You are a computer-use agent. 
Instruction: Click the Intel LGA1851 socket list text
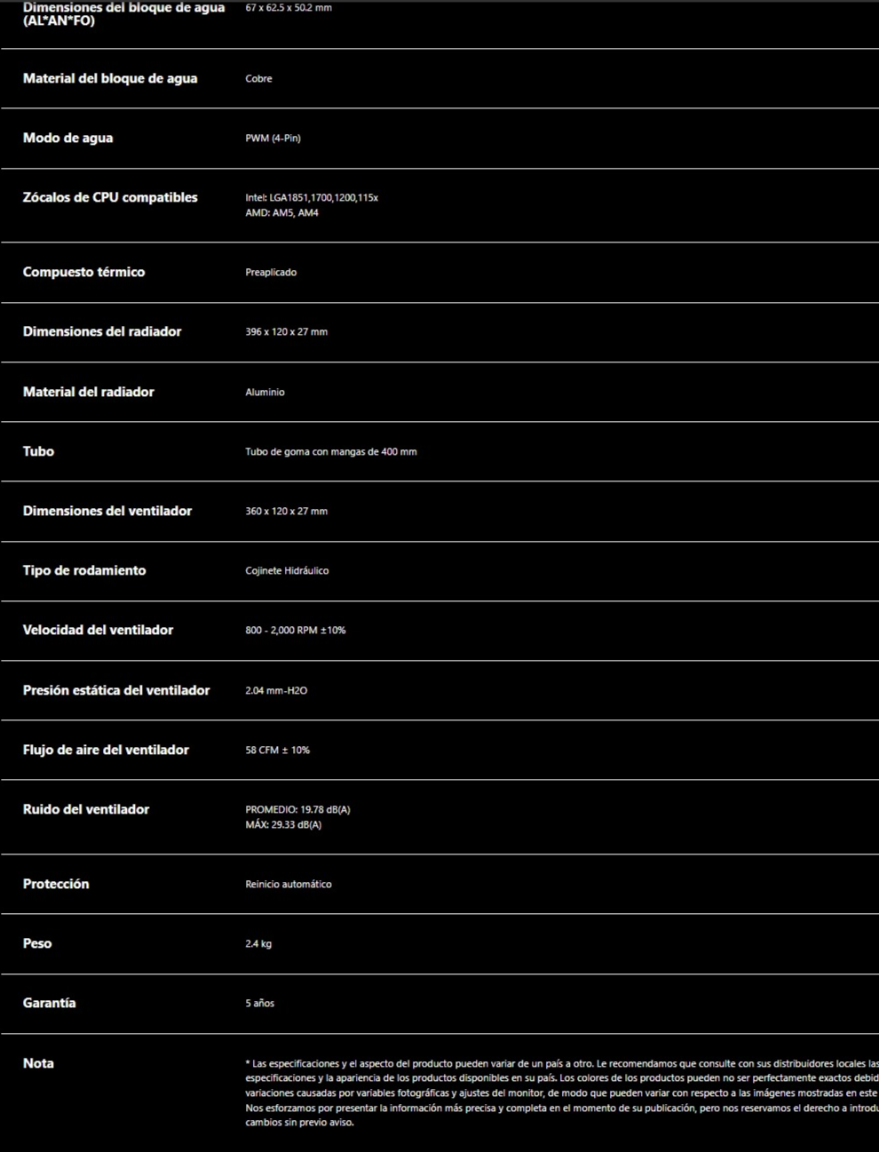312,197
